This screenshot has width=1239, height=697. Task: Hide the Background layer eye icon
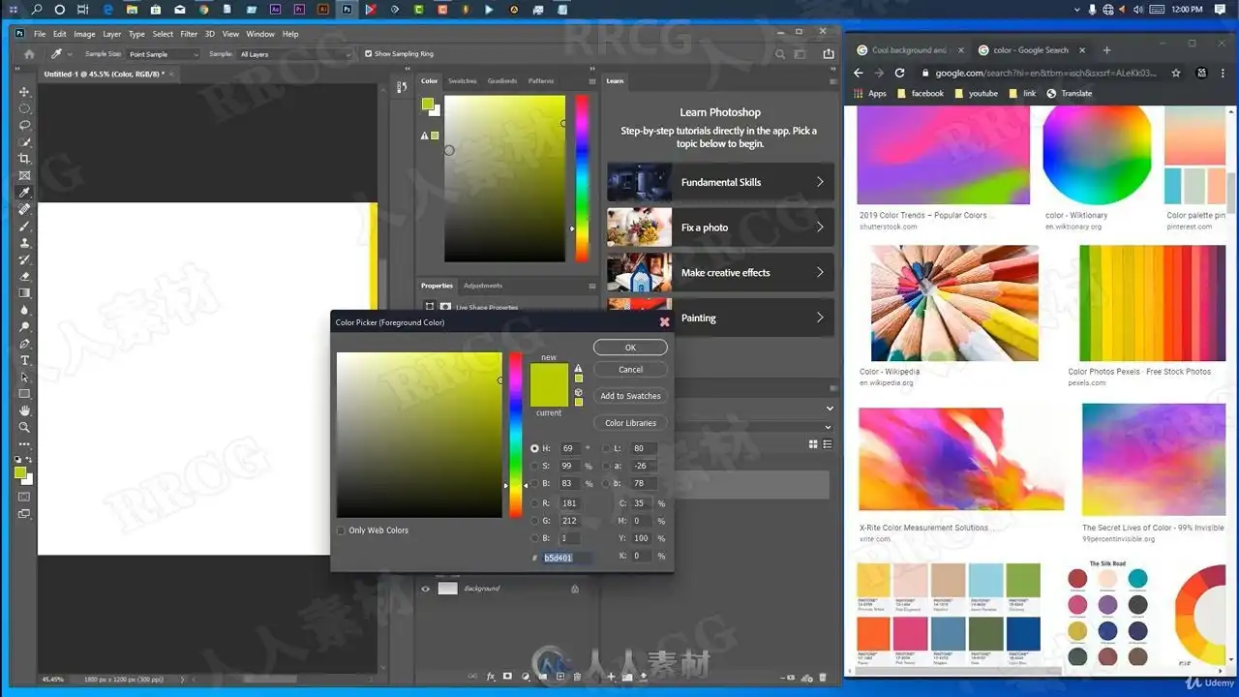tap(425, 589)
